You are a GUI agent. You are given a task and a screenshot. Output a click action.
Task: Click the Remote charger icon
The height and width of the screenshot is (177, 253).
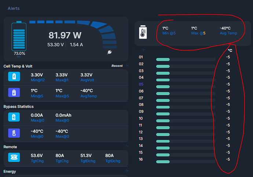point(14,157)
